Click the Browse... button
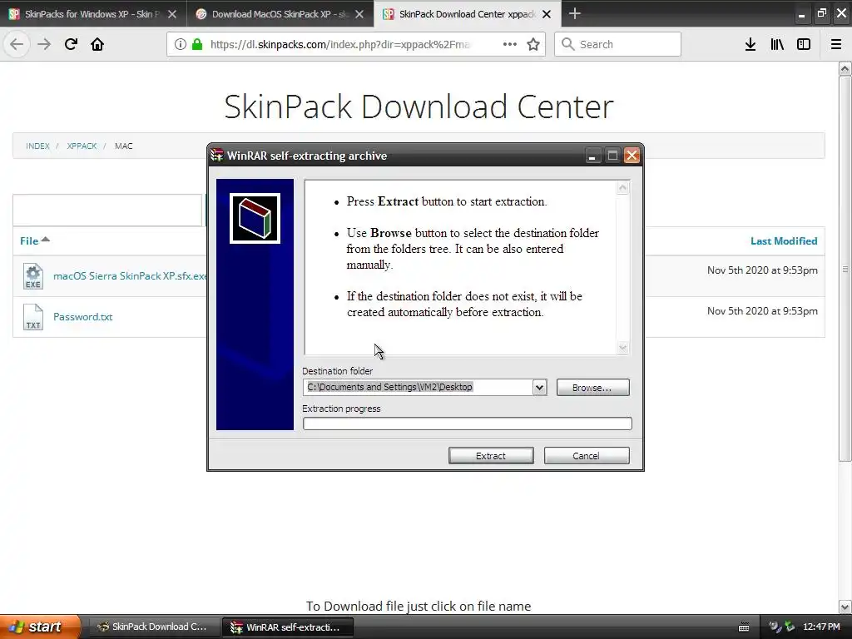Viewport: 852px width, 639px height. pyautogui.click(x=592, y=388)
